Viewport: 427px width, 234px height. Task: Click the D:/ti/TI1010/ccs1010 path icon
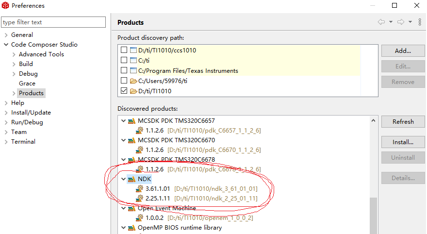(133, 50)
